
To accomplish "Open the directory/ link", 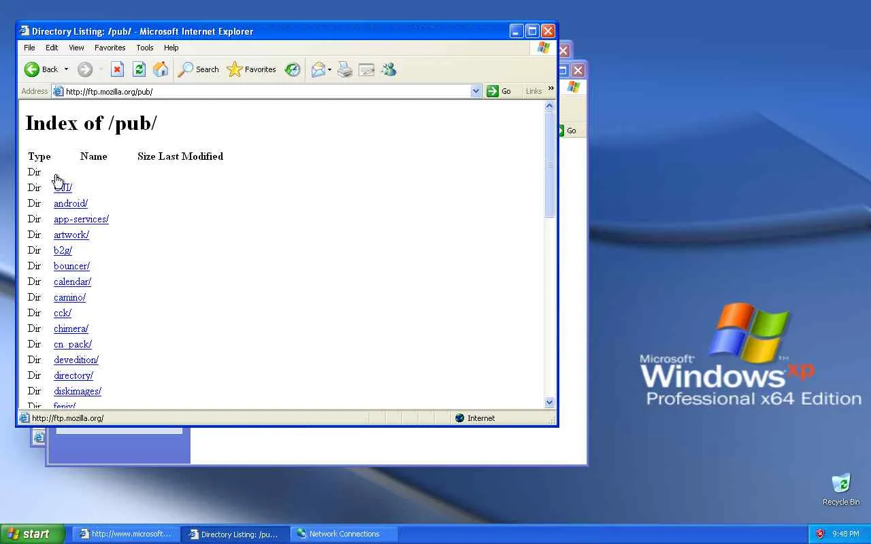I will [x=73, y=375].
